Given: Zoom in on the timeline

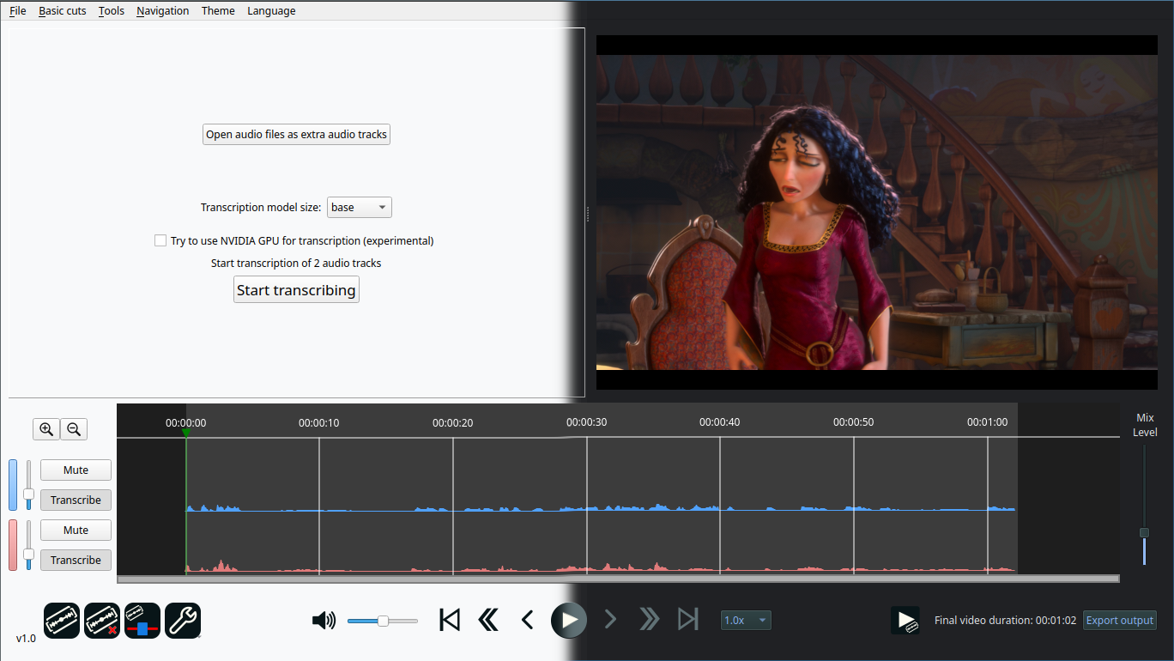Looking at the screenshot, I should pos(46,429).
